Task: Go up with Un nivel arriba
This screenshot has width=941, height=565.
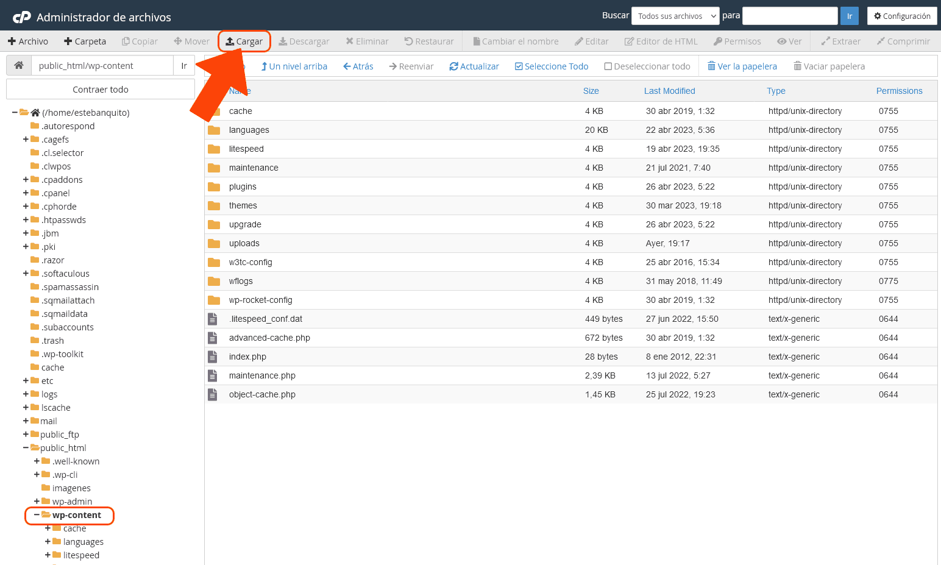Action: point(294,66)
